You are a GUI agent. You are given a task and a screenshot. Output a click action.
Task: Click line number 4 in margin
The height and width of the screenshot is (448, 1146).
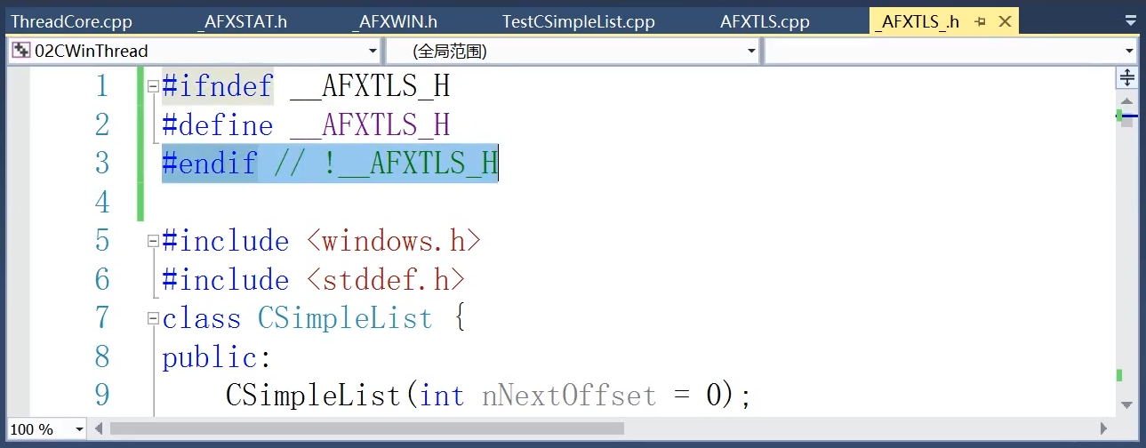pos(101,202)
